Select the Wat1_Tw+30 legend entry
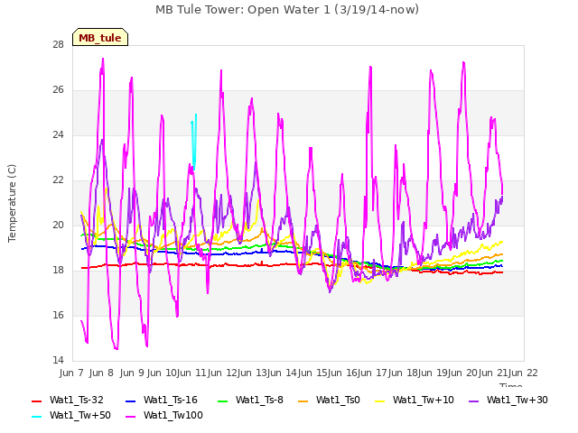This screenshot has width=578, height=433. pyautogui.click(x=508, y=401)
